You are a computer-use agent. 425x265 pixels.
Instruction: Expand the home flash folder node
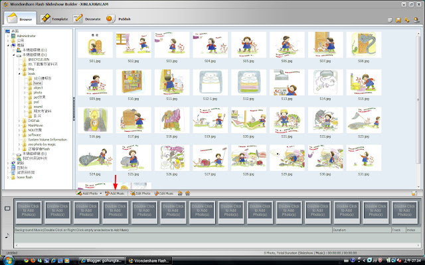click(x=8, y=178)
